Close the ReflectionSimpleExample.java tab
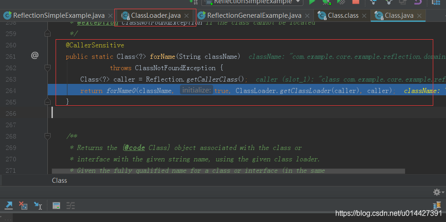This screenshot has width=446, height=222. point(110,15)
